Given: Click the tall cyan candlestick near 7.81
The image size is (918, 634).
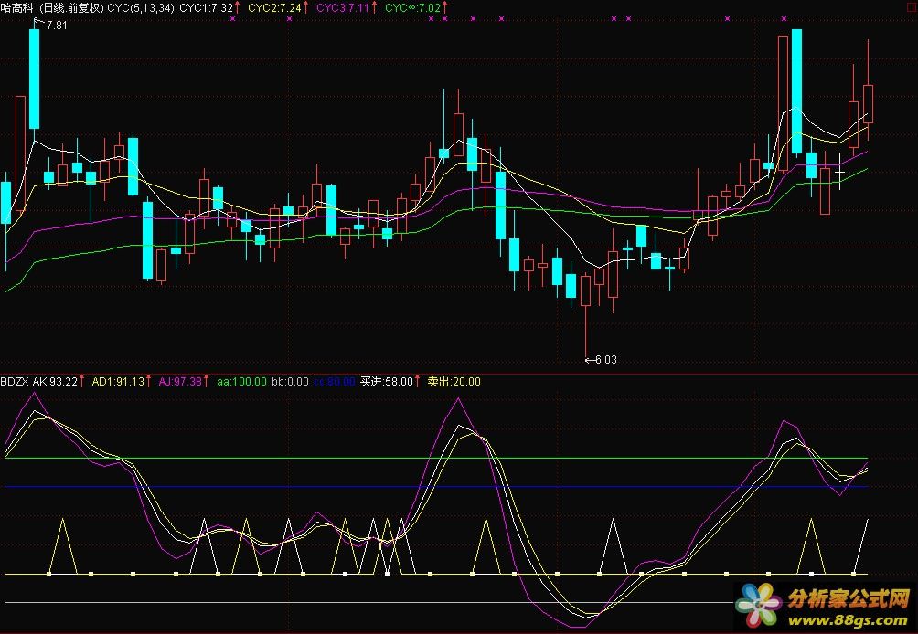Looking at the screenshot, I should click(35, 79).
